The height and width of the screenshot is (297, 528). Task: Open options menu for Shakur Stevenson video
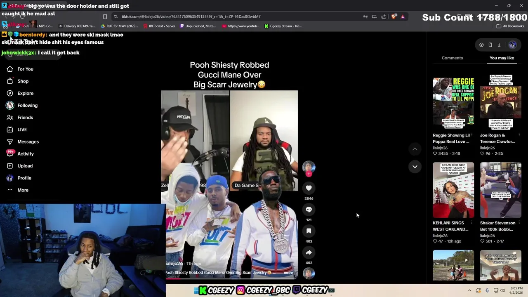[519, 223]
